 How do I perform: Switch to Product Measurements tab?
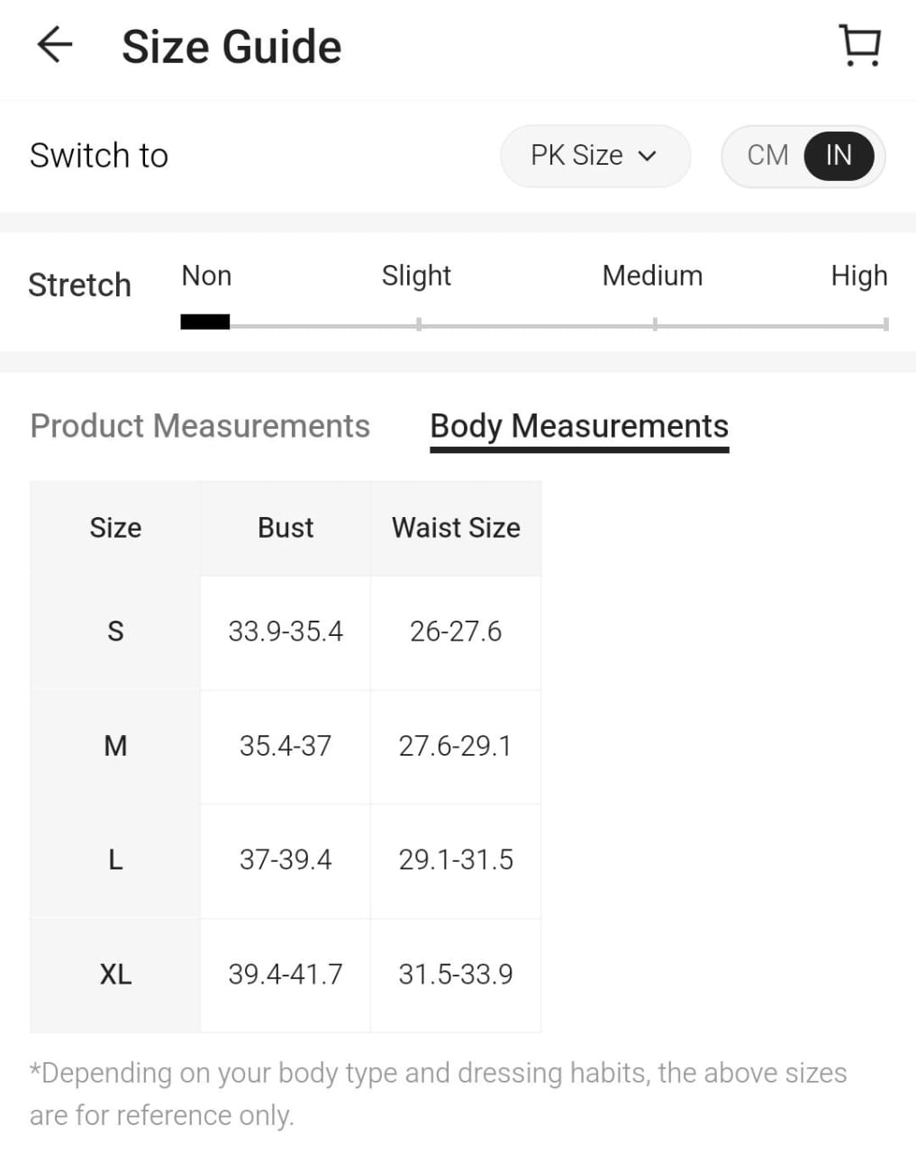(200, 425)
